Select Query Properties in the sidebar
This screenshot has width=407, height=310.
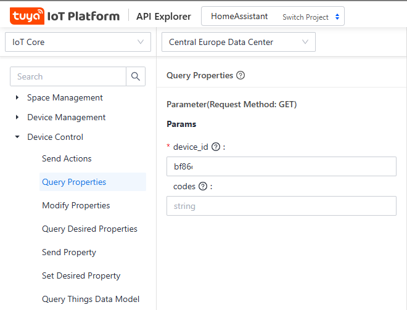[x=74, y=182]
